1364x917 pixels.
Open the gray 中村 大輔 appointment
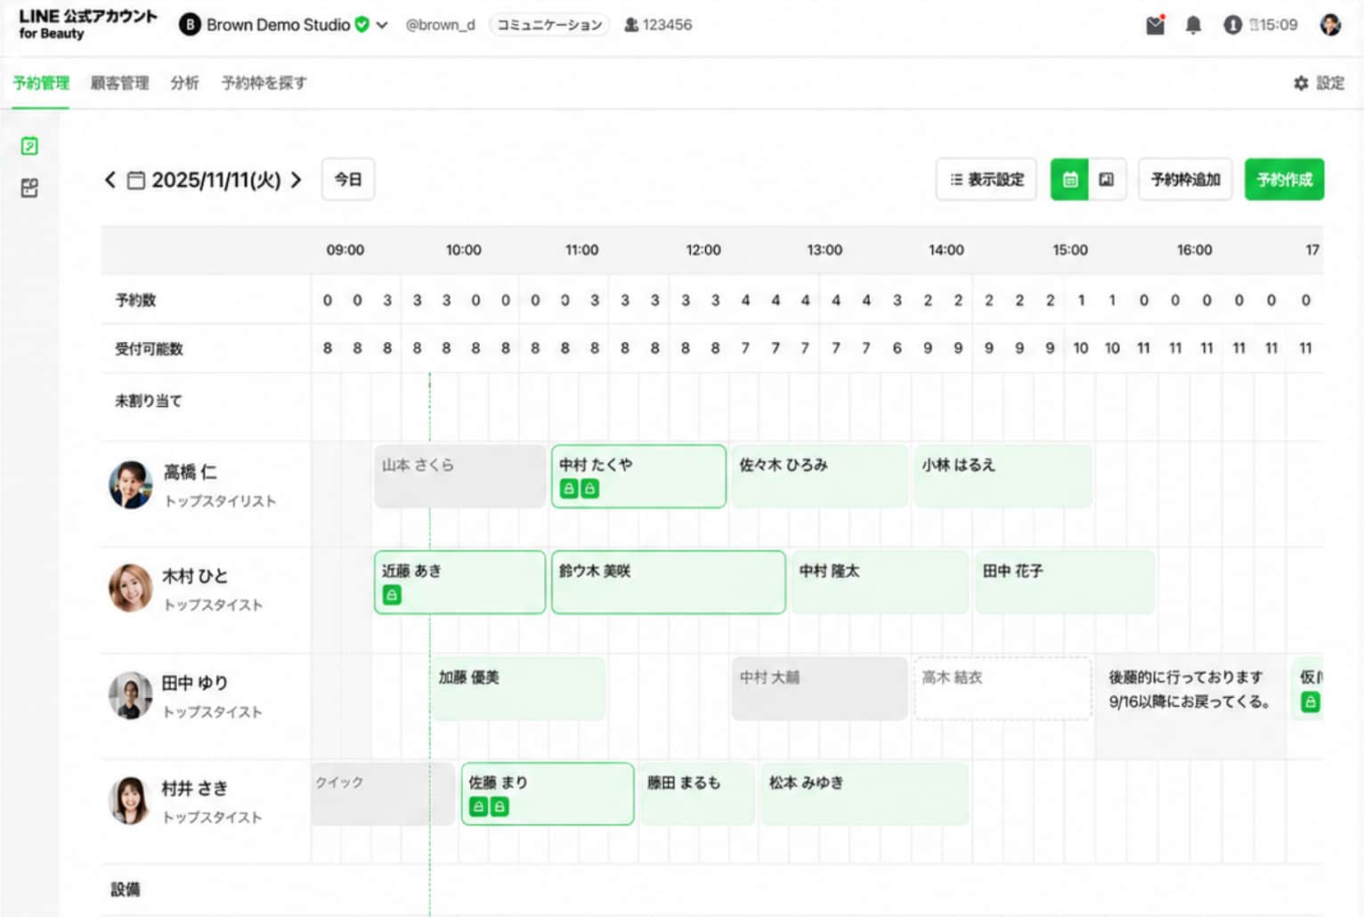tap(819, 688)
